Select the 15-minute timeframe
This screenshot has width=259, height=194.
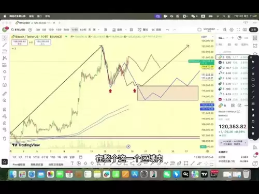pyautogui.click(x=59, y=29)
